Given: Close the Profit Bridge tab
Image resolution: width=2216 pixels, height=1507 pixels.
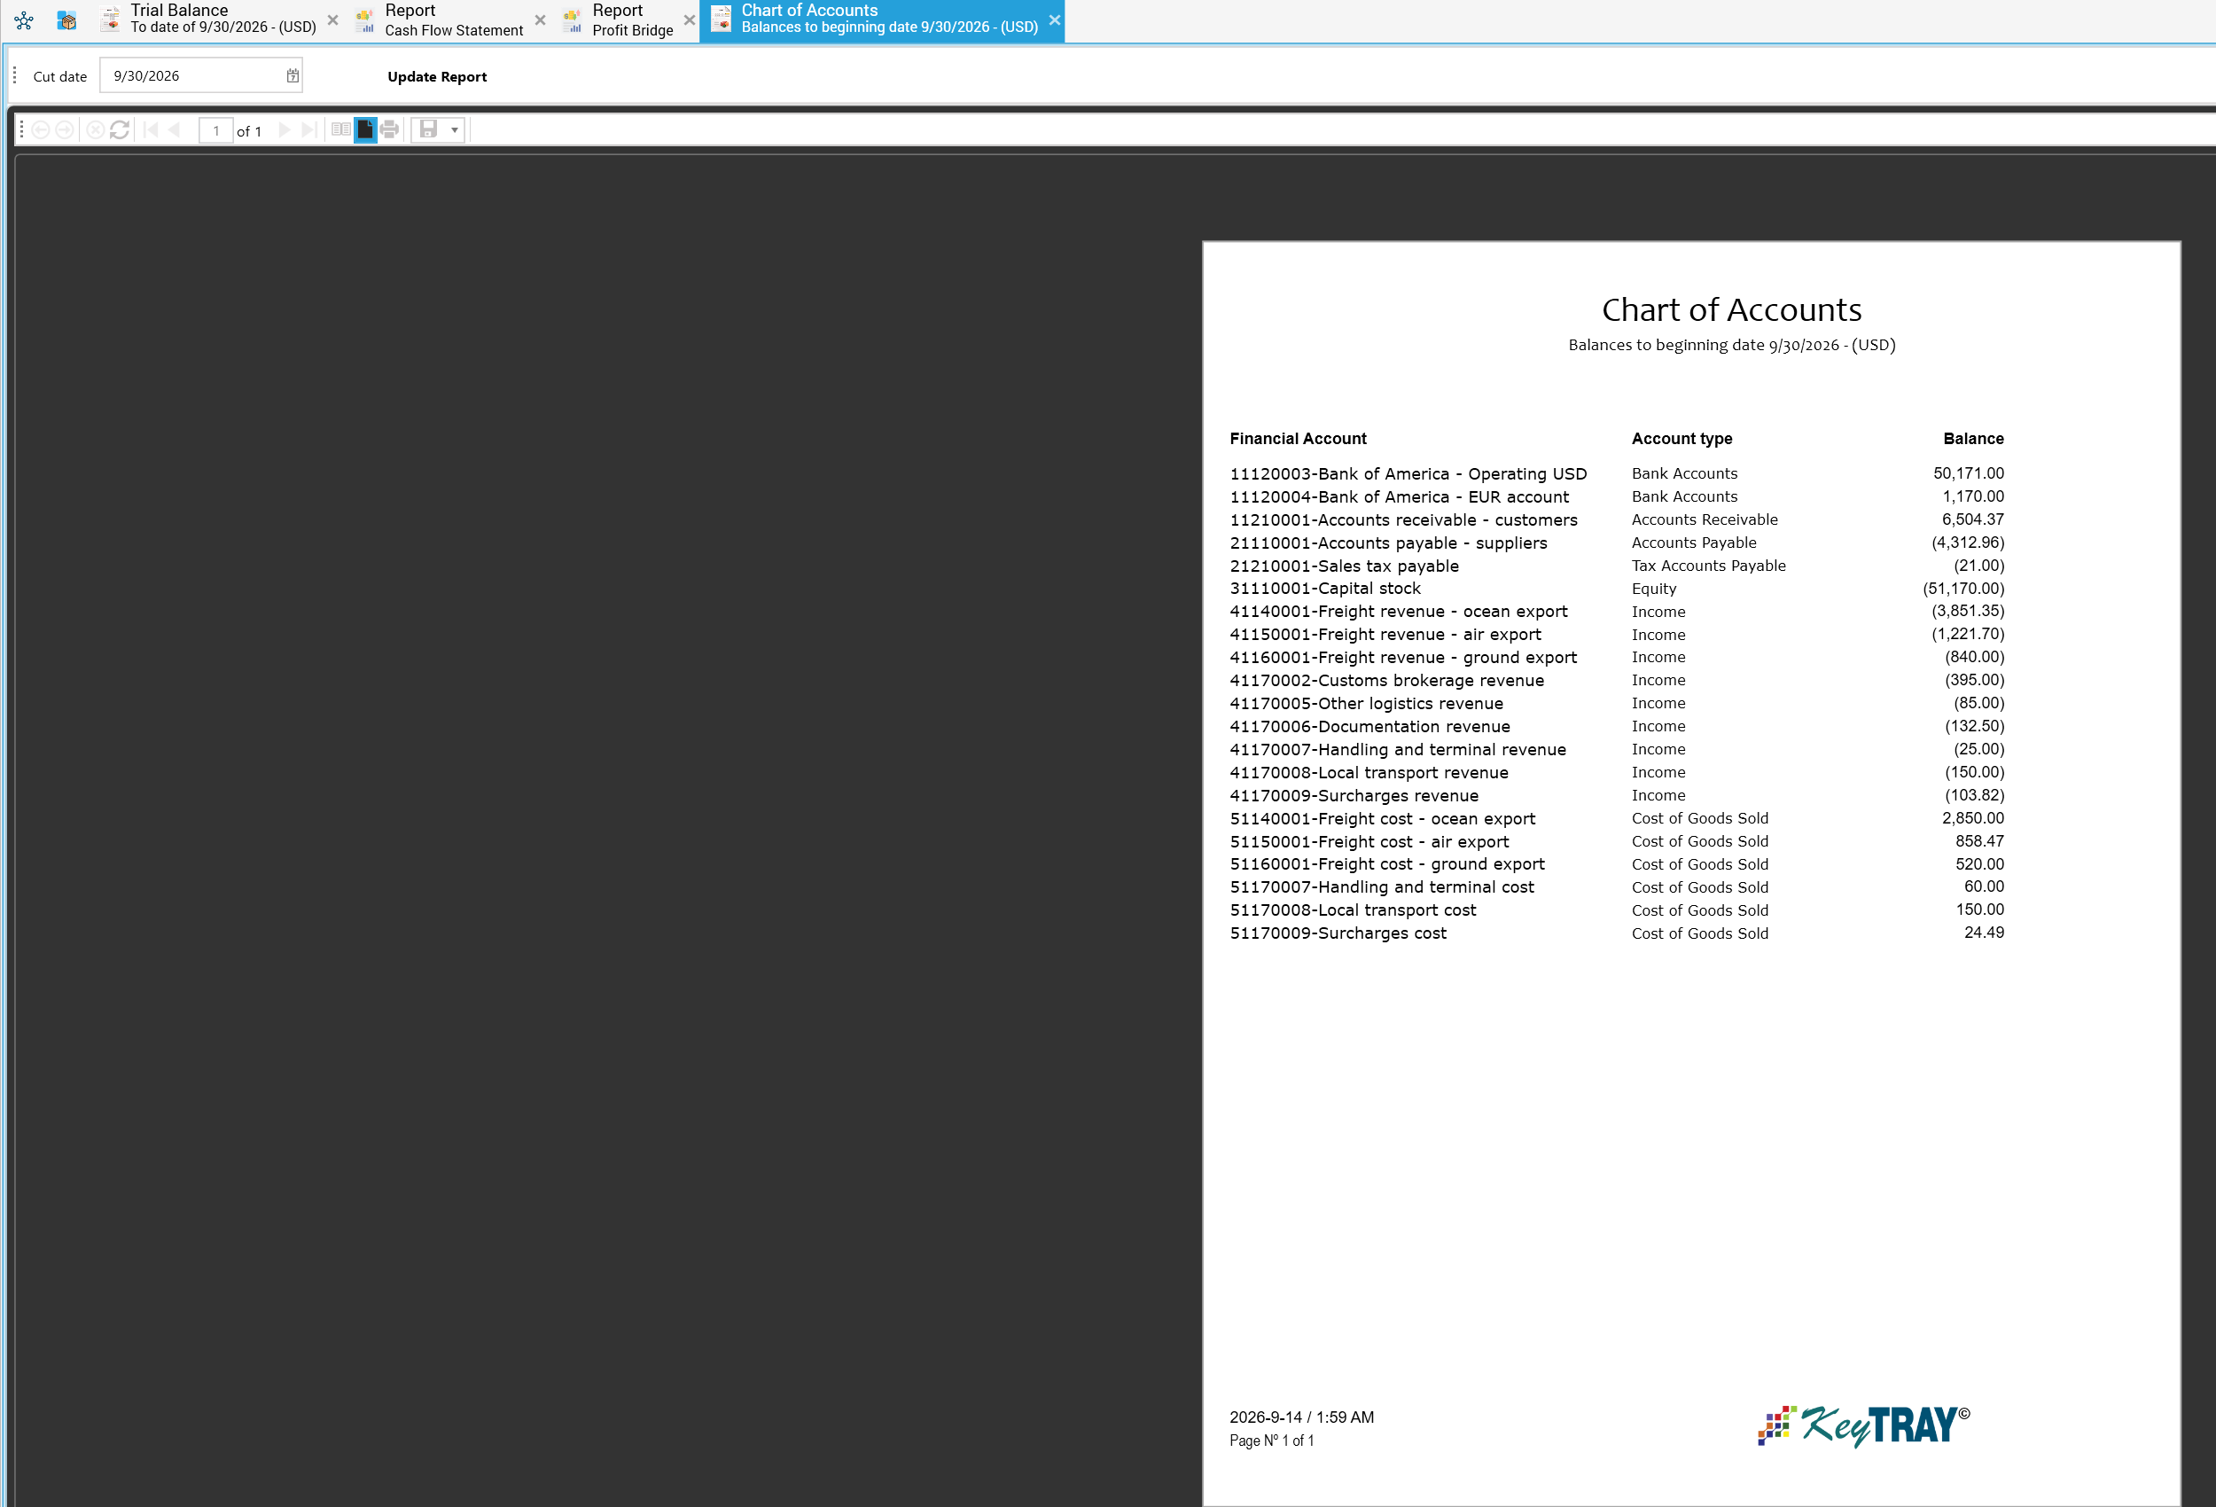Looking at the screenshot, I should click(x=690, y=20).
